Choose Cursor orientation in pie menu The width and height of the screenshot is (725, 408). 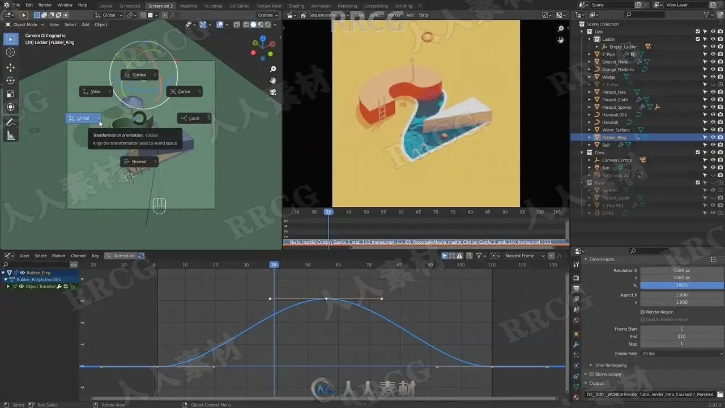coord(184,91)
